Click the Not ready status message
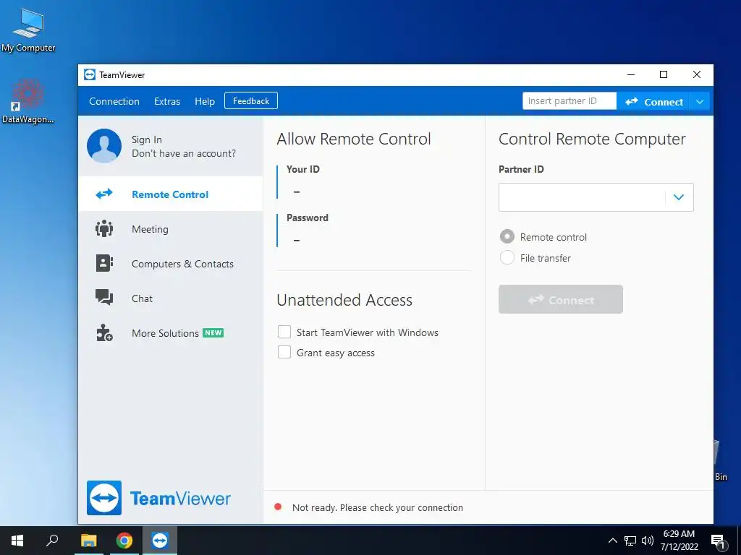Screen dimensions: 741x555 point(378,507)
